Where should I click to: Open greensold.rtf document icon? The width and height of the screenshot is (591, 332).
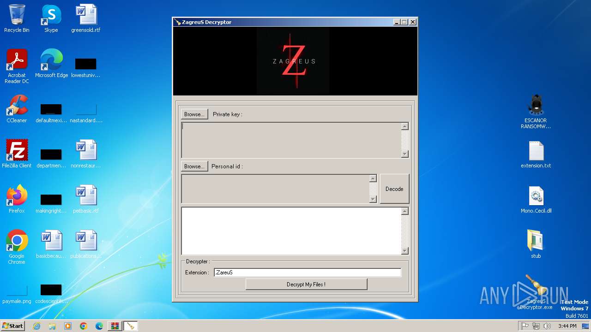(86, 18)
